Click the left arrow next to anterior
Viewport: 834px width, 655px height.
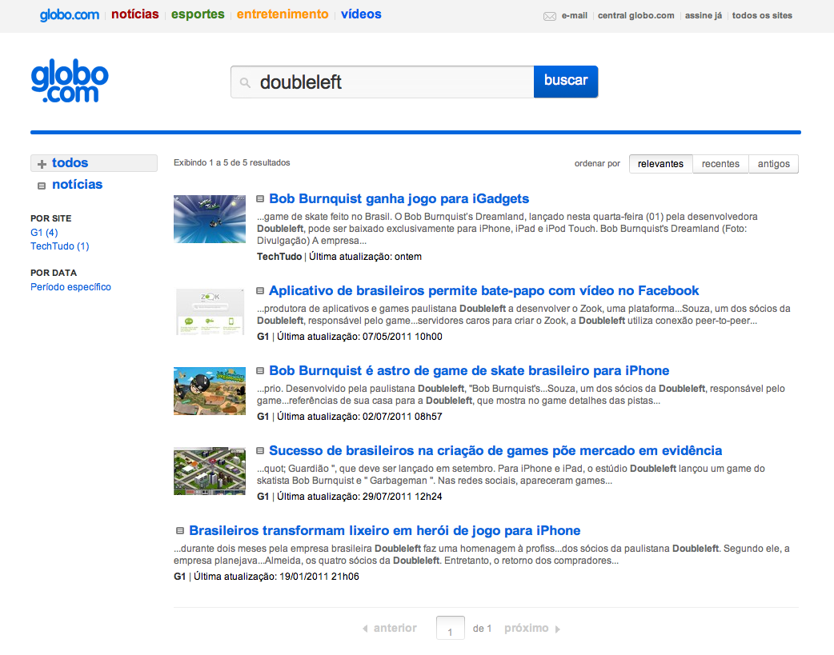tap(366, 629)
